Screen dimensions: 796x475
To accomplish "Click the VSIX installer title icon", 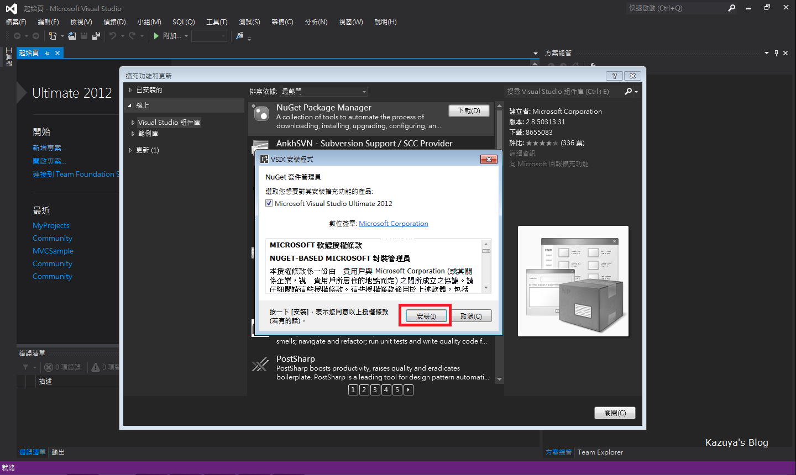I will click(x=265, y=159).
